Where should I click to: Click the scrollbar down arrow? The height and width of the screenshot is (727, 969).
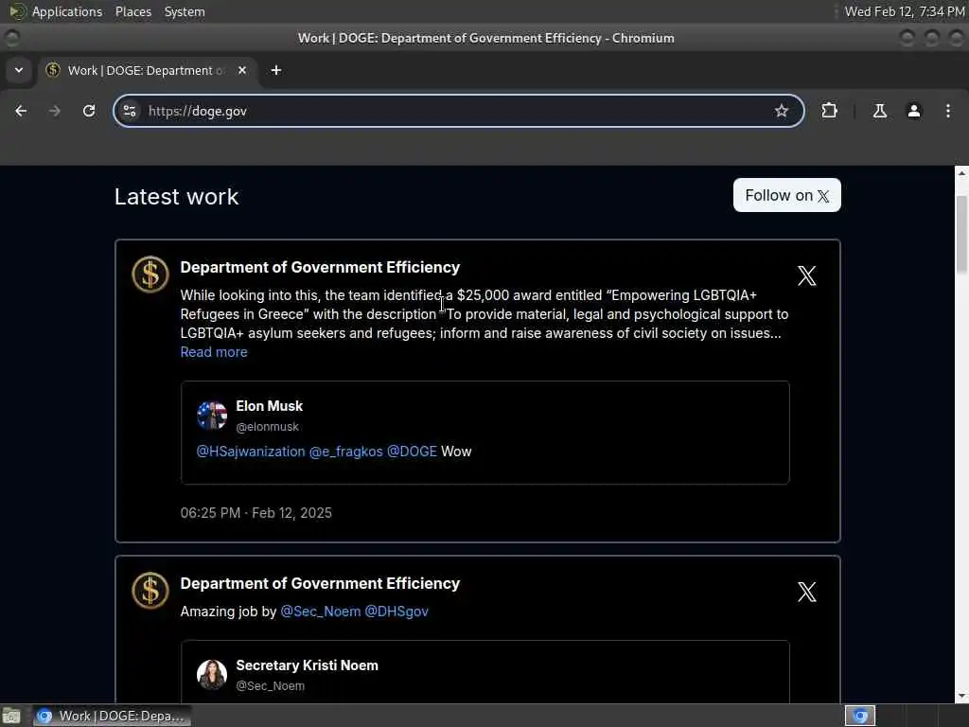click(961, 697)
